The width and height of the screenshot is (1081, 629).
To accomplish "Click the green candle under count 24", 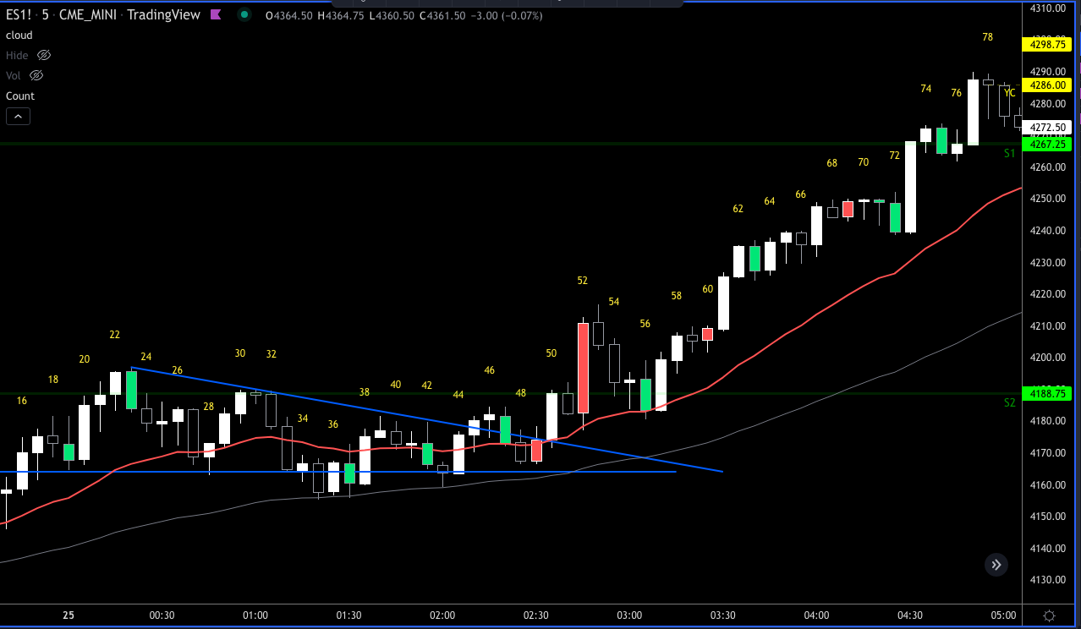I will (131, 390).
